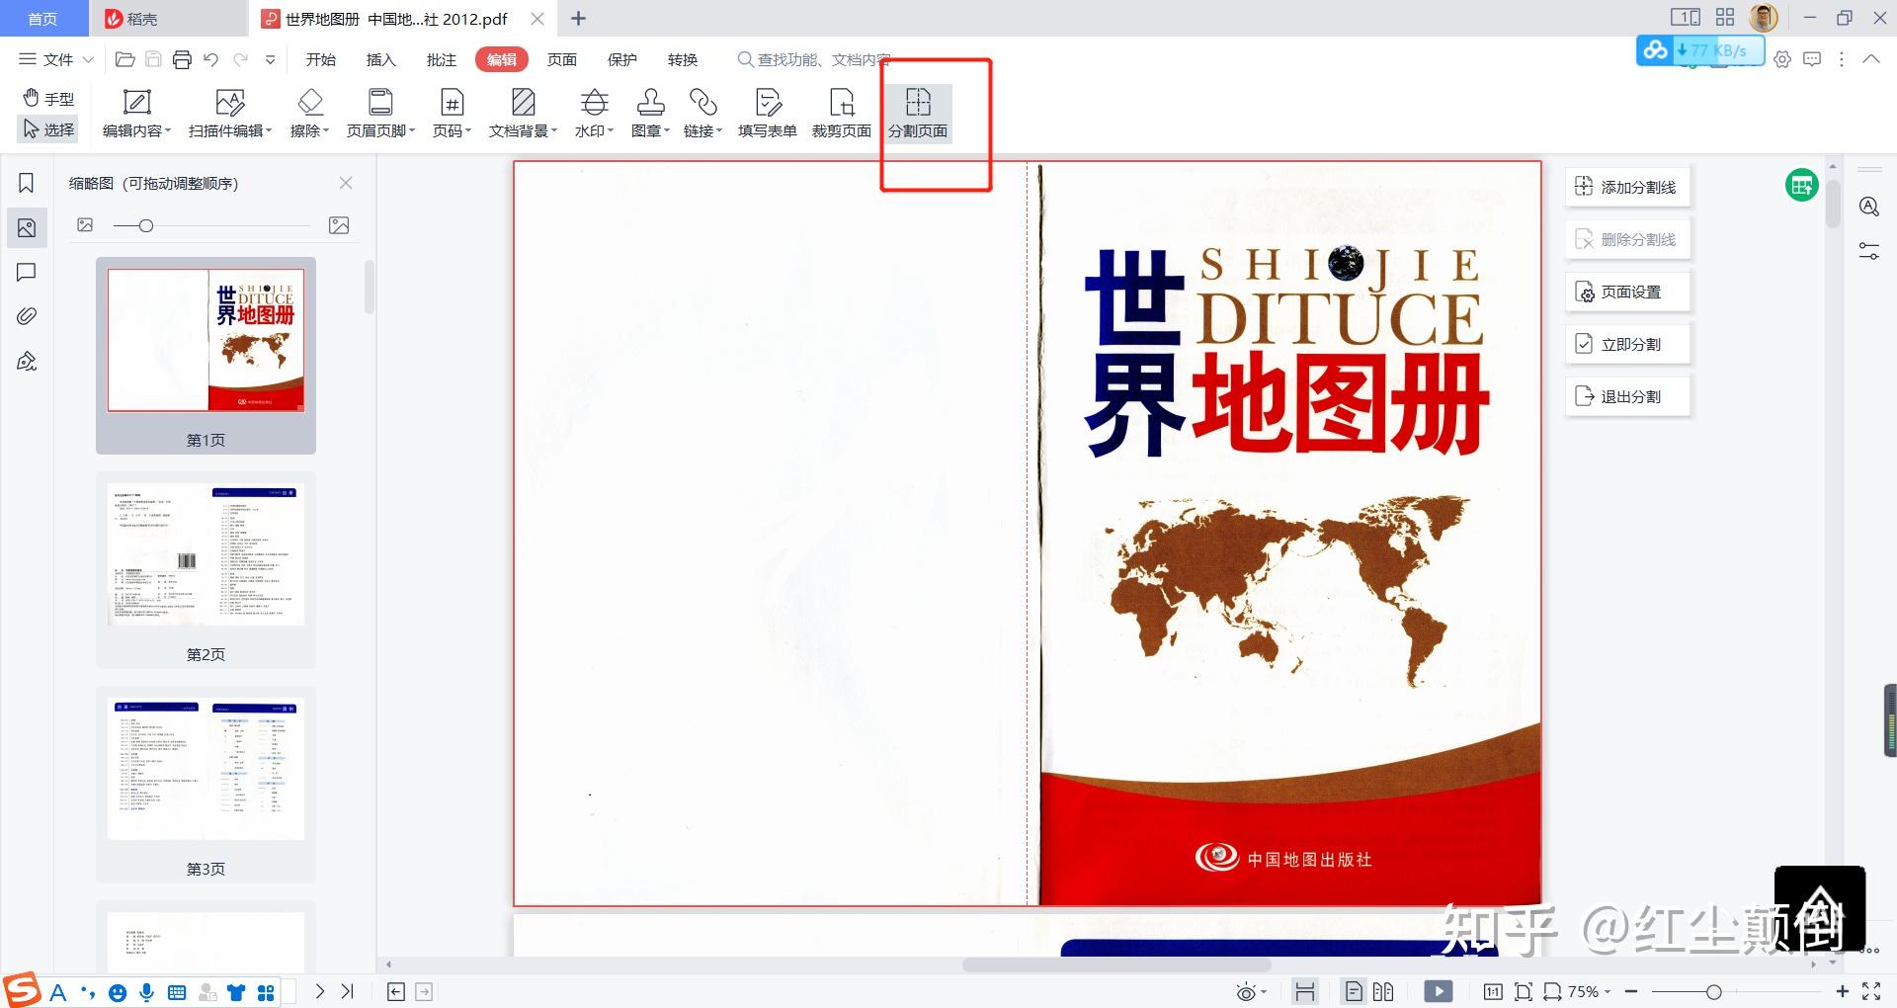1897x1008 pixels.
Task: Open the 转换 ribbon tab
Action: (x=683, y=59)
